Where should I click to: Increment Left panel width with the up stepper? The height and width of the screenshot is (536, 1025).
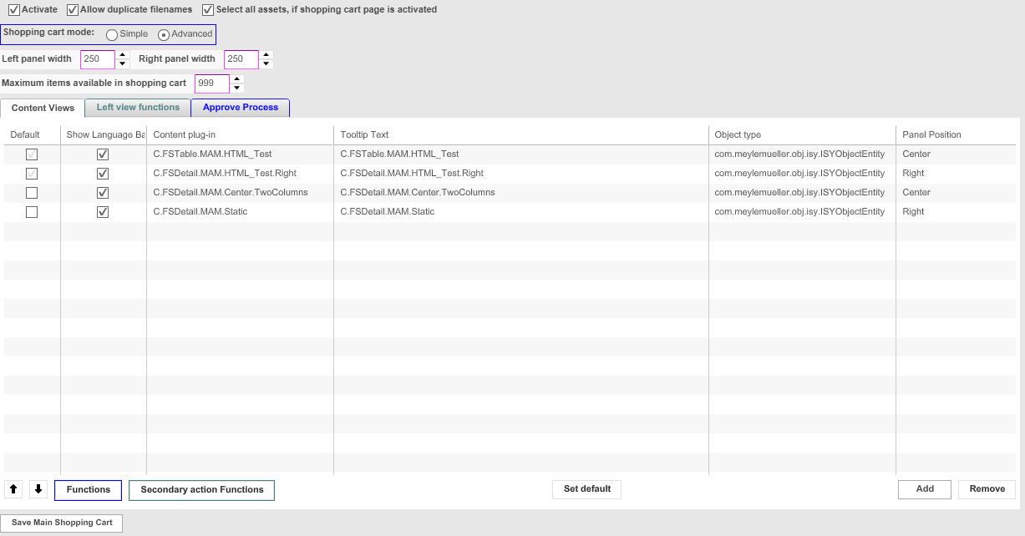pyautogui.click(x=123, y=55)
